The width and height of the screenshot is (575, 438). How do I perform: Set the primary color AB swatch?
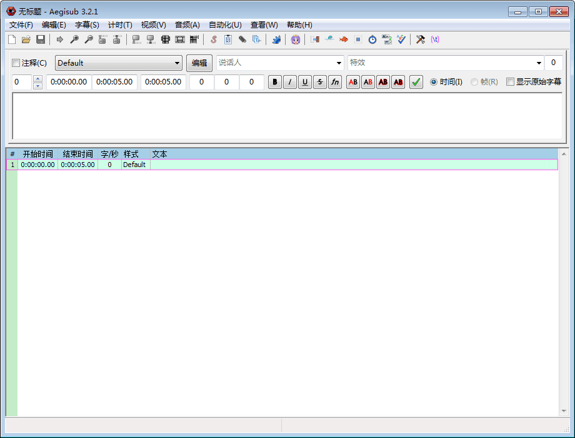coord(353,82)
